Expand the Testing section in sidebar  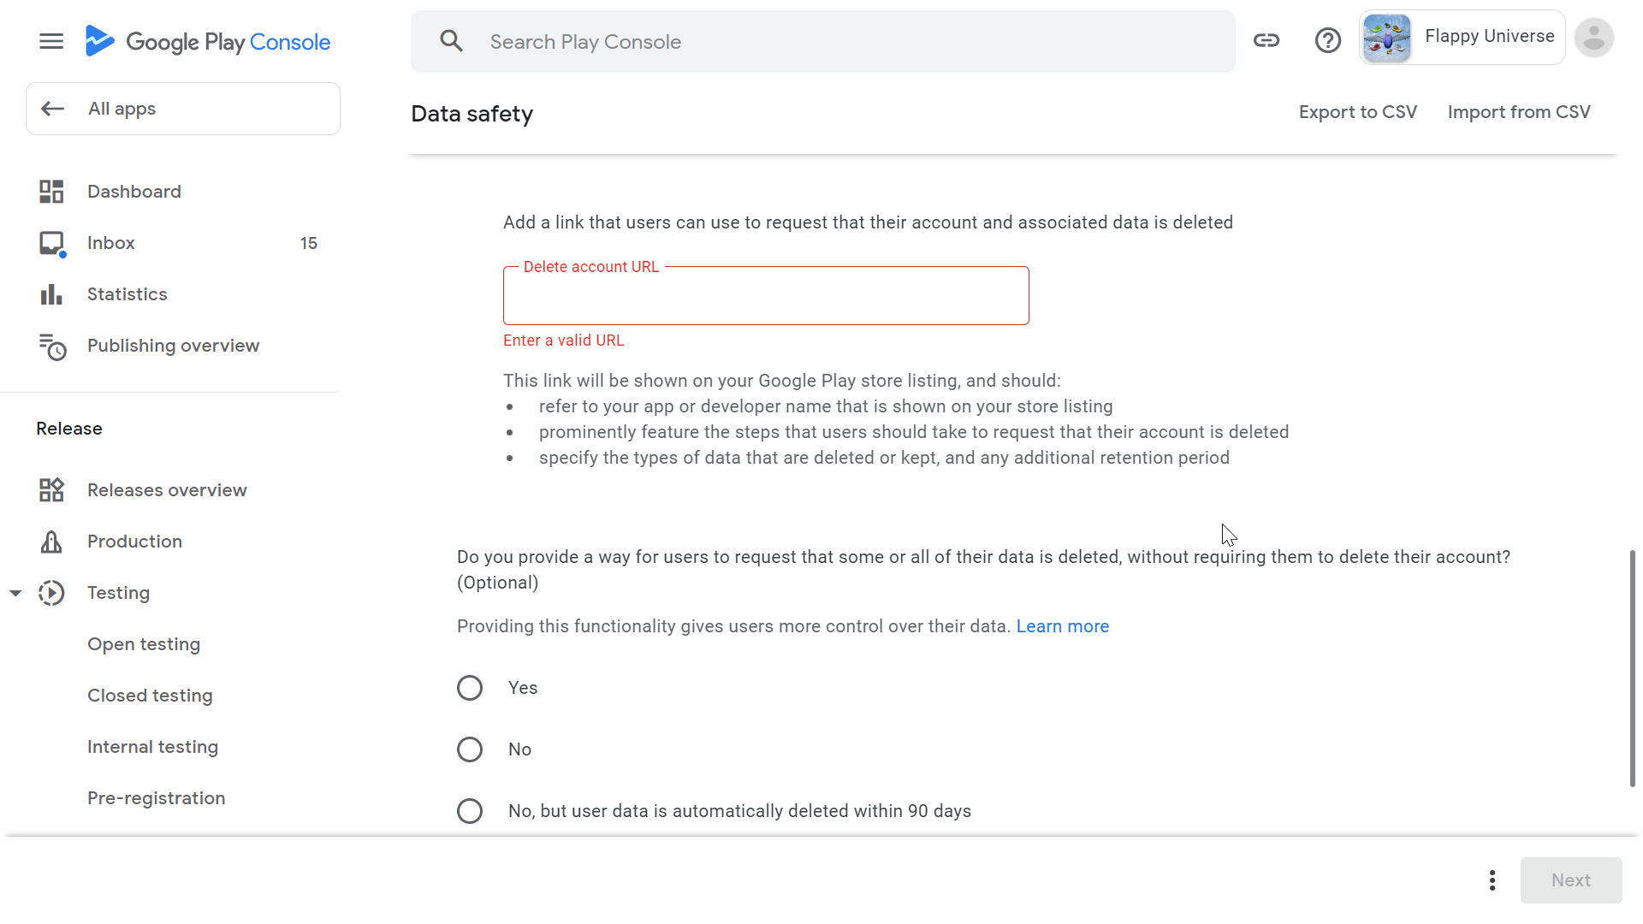point(15,592)
